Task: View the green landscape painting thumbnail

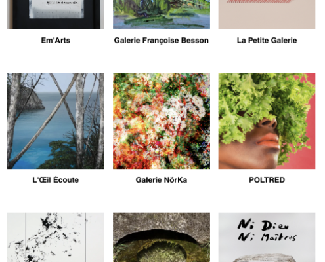Action: 162,14
